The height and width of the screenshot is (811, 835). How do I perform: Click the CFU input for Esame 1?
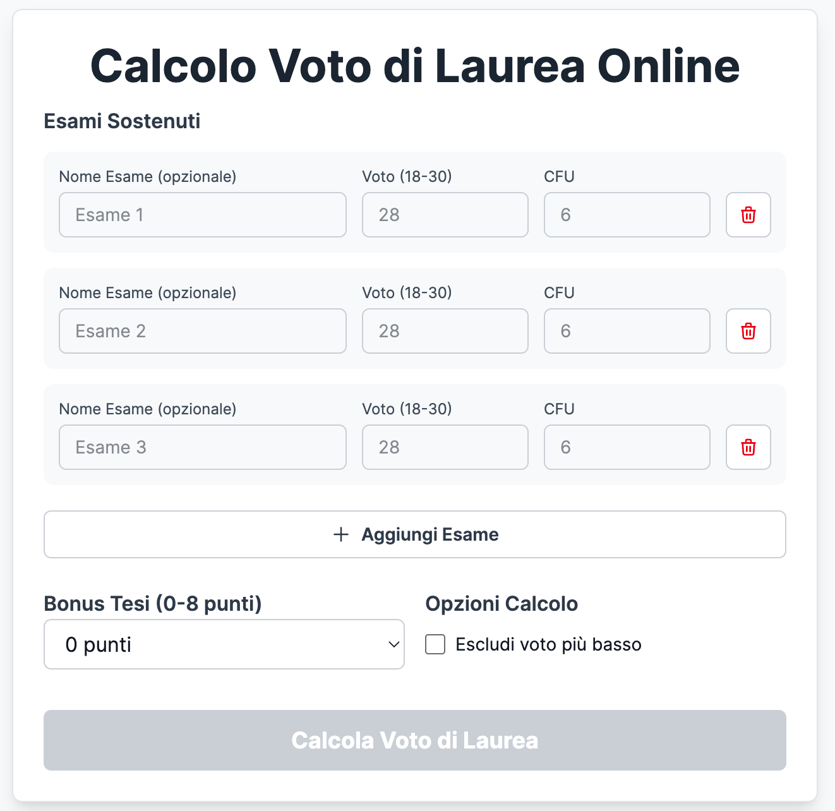pos(627,215)
